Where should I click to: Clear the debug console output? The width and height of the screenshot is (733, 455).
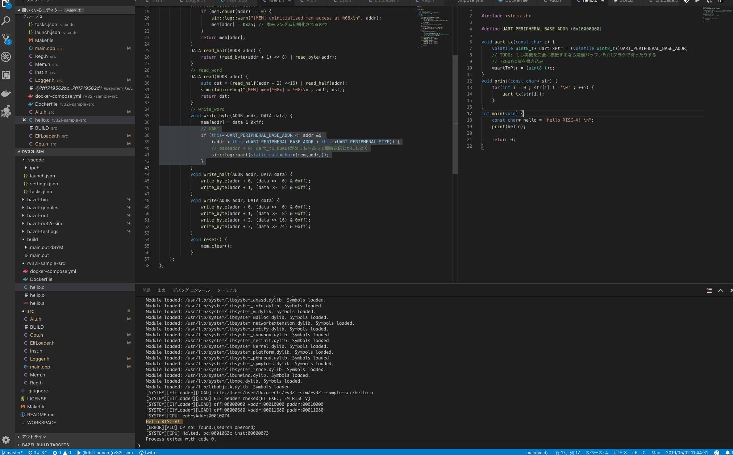709,290
